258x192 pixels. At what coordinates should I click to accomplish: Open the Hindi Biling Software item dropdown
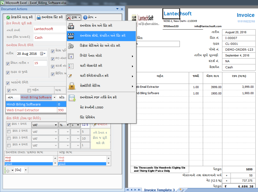coord(54,98)
